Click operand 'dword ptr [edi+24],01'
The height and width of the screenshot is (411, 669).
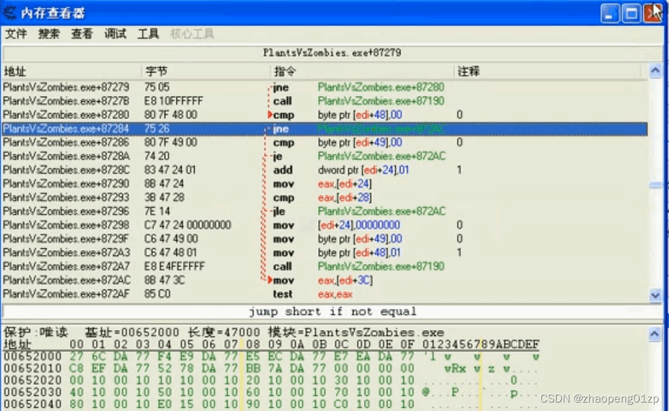click(363, 170)
